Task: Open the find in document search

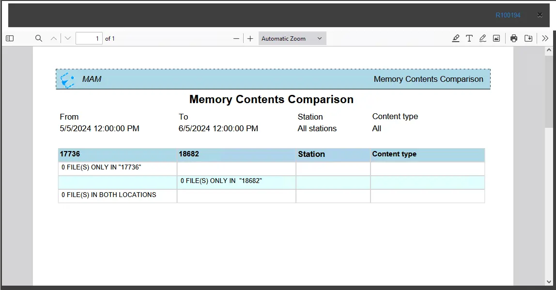Action: [x=39, y=39]
